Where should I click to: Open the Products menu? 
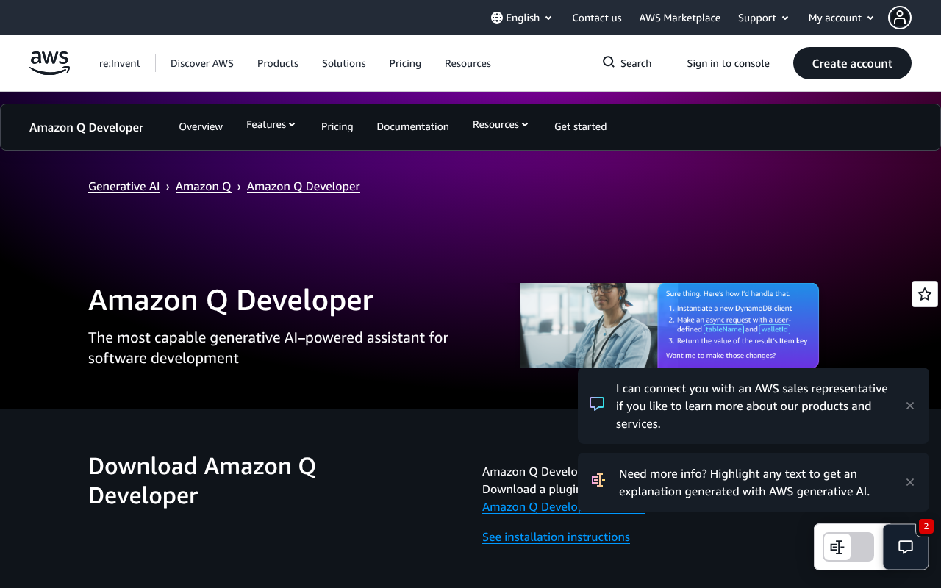click(x=278, y=63)
